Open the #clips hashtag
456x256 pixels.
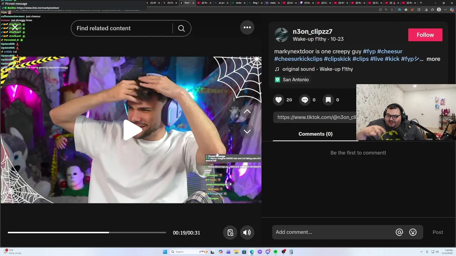361,59
